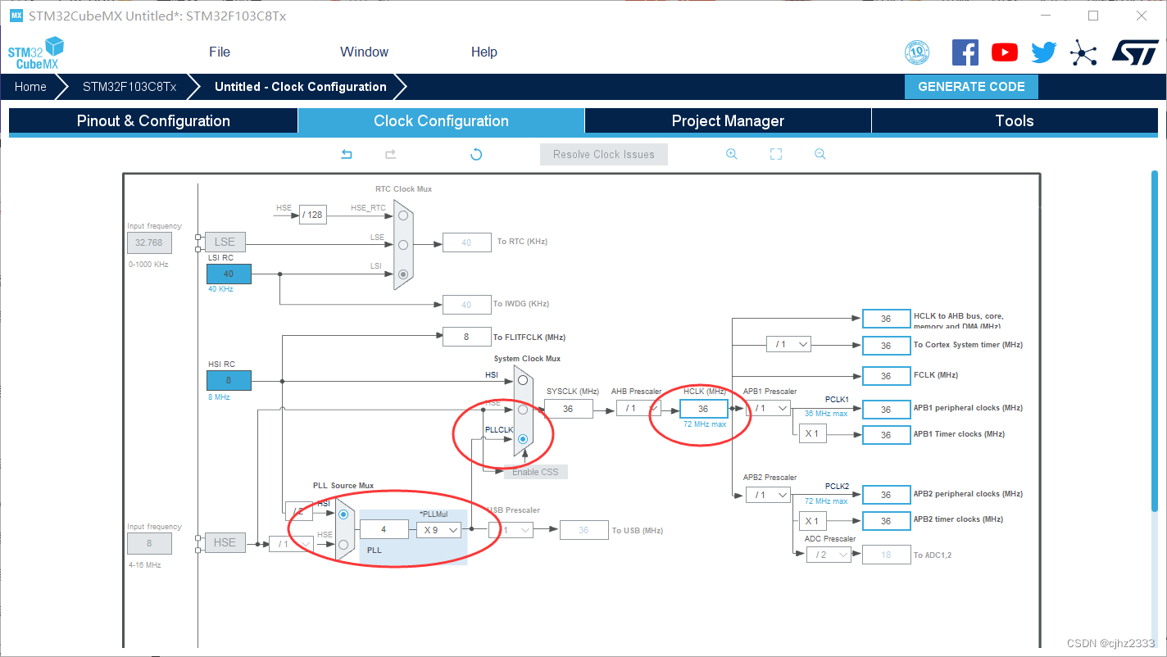
Task: Click the Enable CSS button
Action: pos(536,472)
